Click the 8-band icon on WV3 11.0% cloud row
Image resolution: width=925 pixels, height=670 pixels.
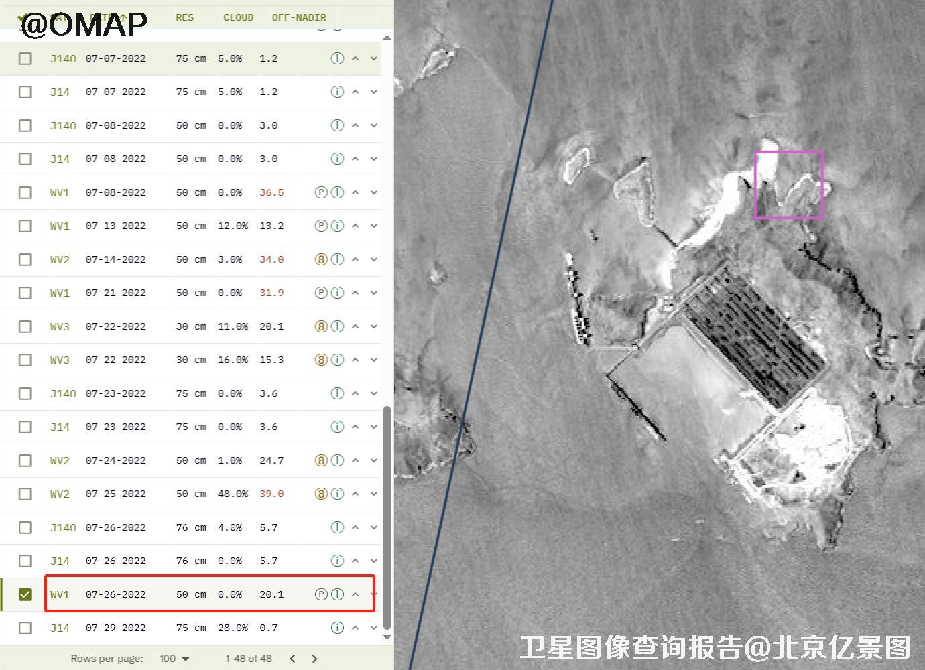tap(321, 326)
